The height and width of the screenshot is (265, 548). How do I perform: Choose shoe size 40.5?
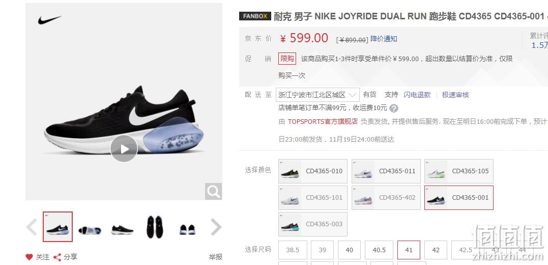point(379,250)
